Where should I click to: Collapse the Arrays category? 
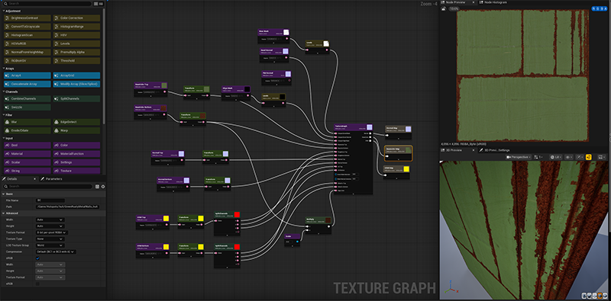coord(4,69)
